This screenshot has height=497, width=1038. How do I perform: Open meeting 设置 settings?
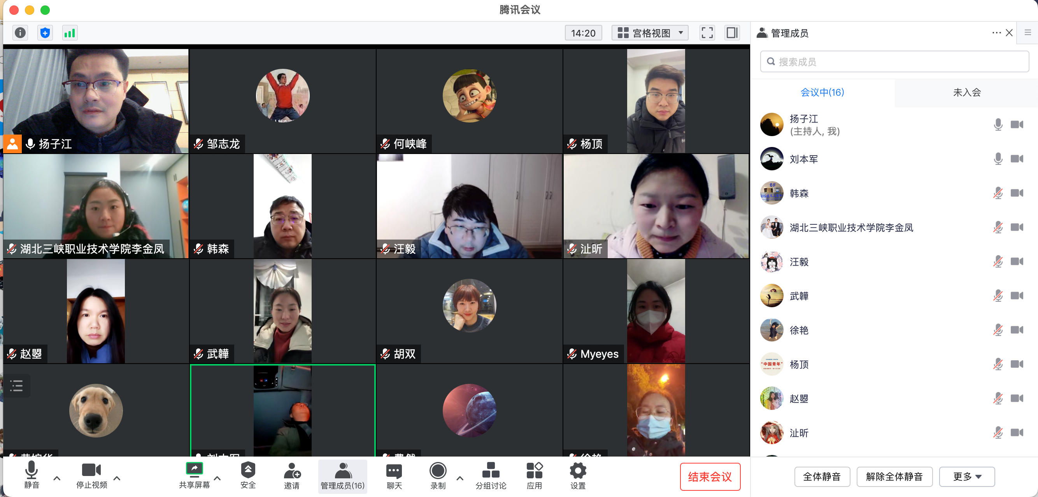coord(578,476)
